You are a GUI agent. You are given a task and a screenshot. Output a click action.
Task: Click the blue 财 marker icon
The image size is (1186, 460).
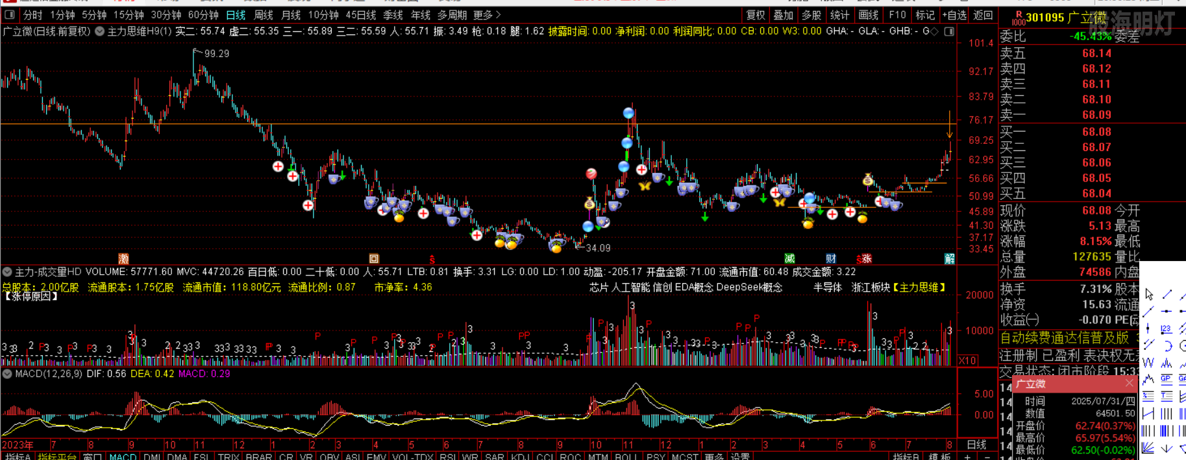[831, 259]
